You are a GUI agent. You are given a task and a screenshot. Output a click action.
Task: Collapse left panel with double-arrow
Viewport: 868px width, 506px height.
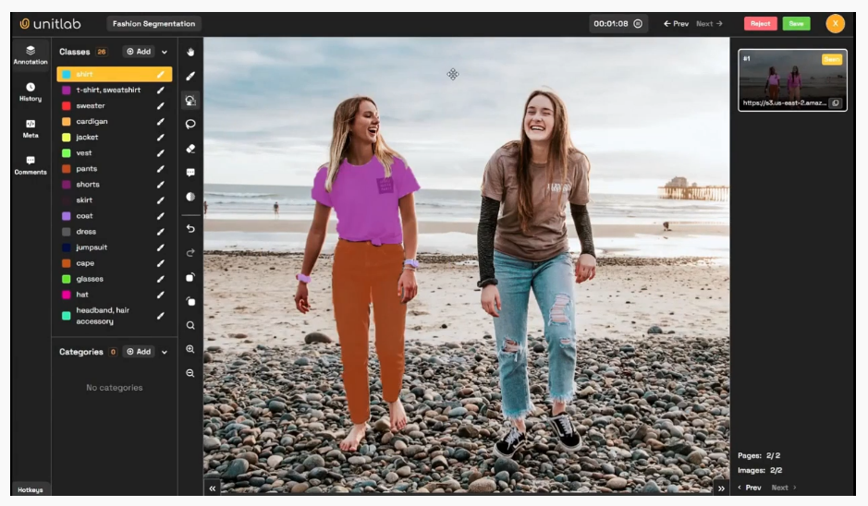(x=212, y=488)
